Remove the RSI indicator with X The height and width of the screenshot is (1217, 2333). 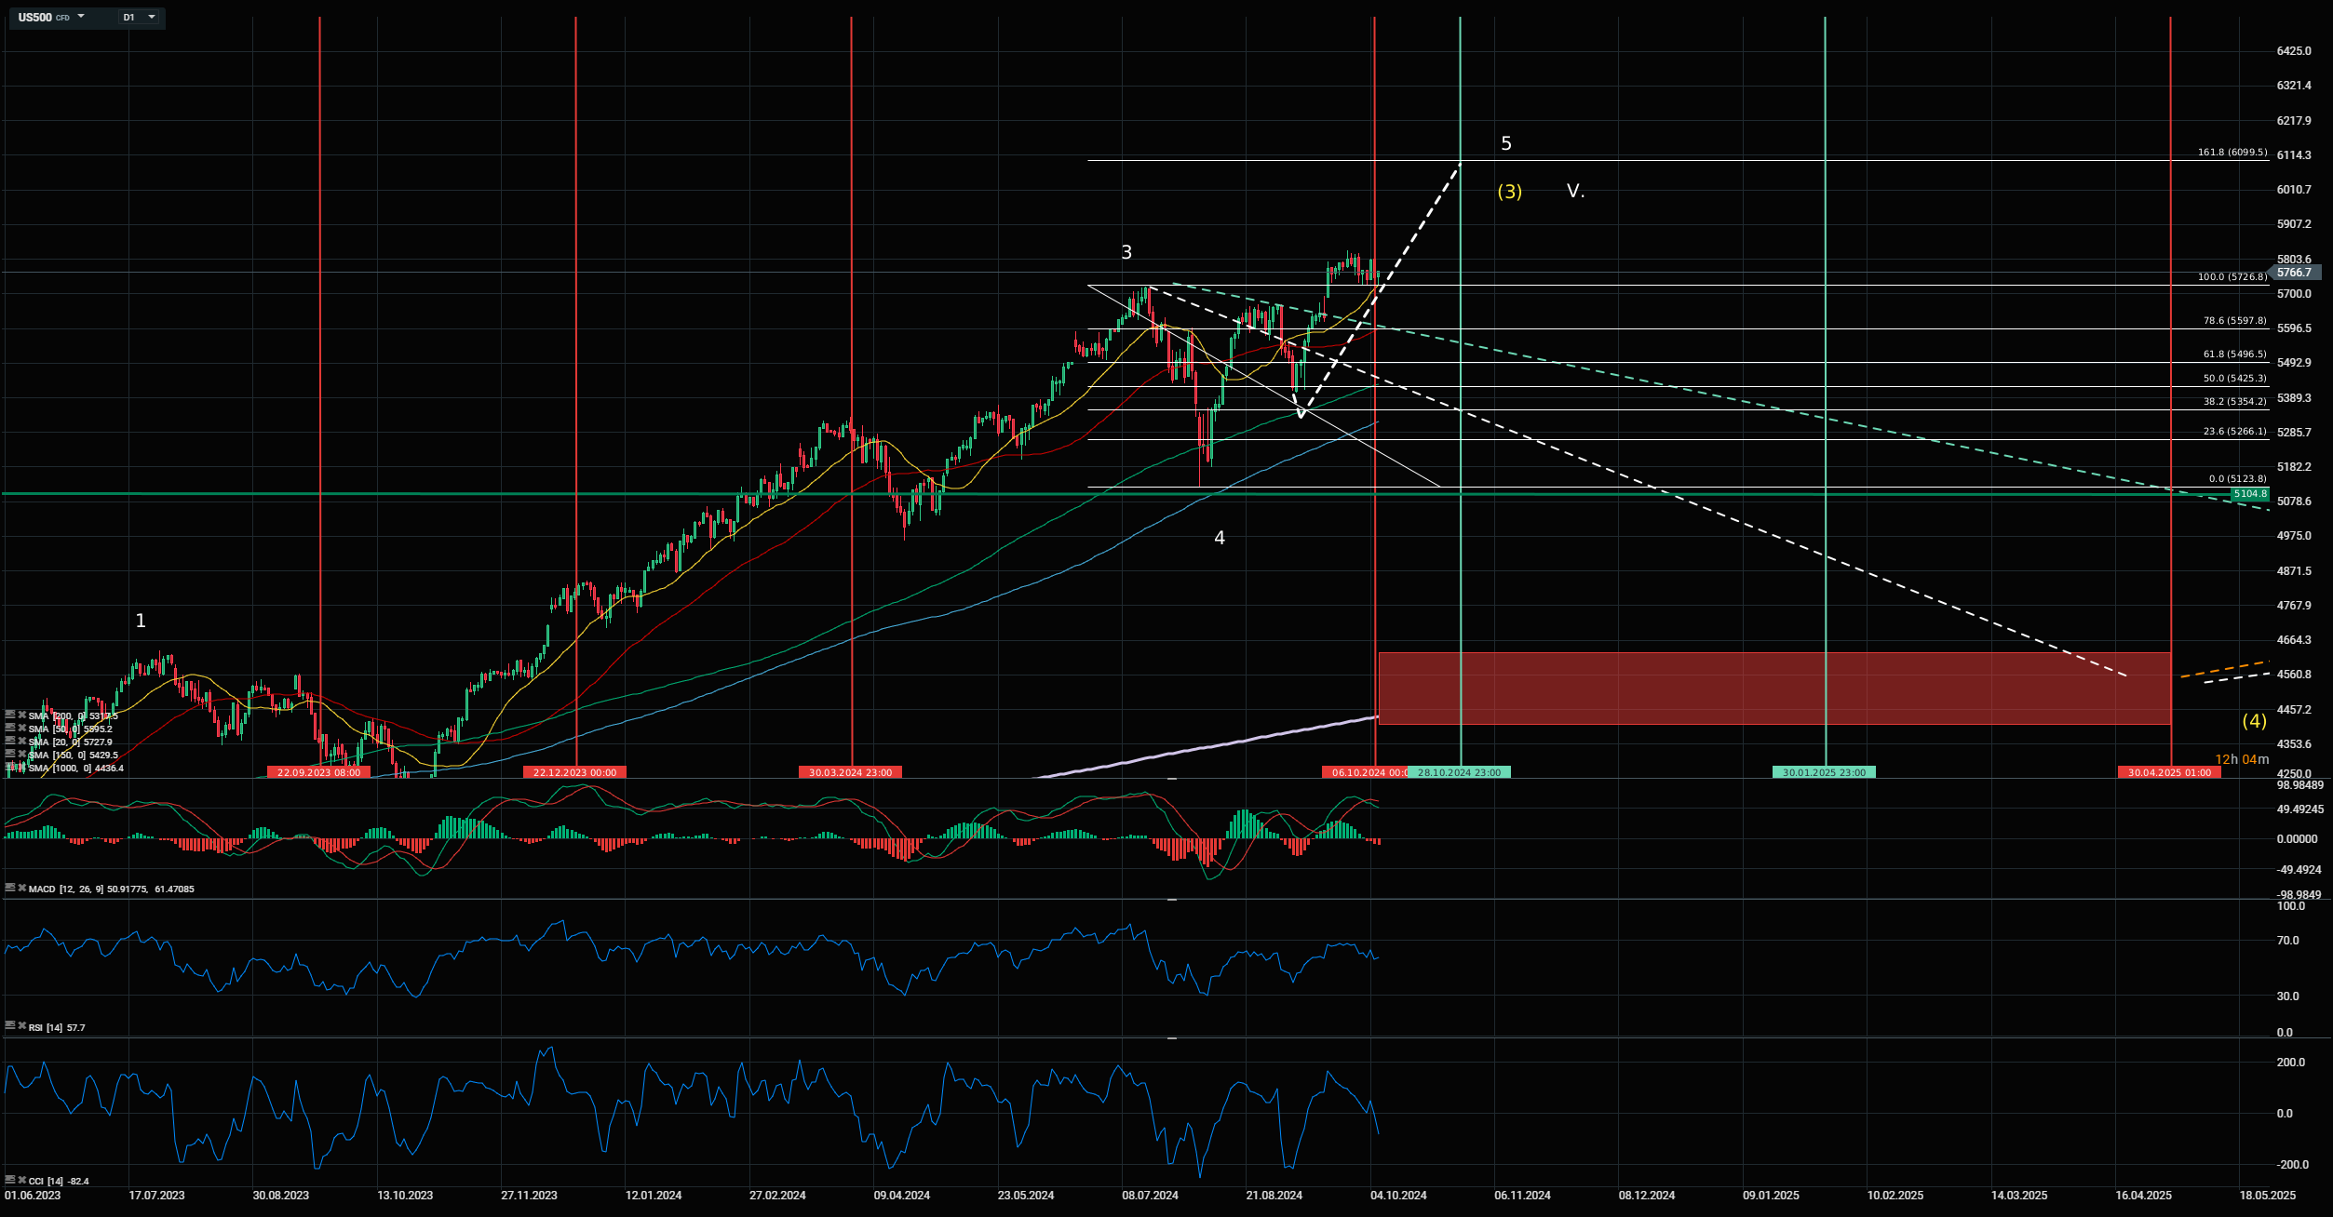click(21, 1026)
